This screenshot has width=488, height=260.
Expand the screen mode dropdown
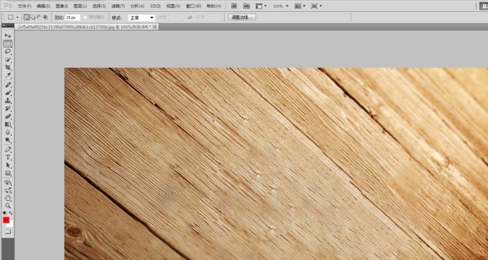tap(317, 6)
